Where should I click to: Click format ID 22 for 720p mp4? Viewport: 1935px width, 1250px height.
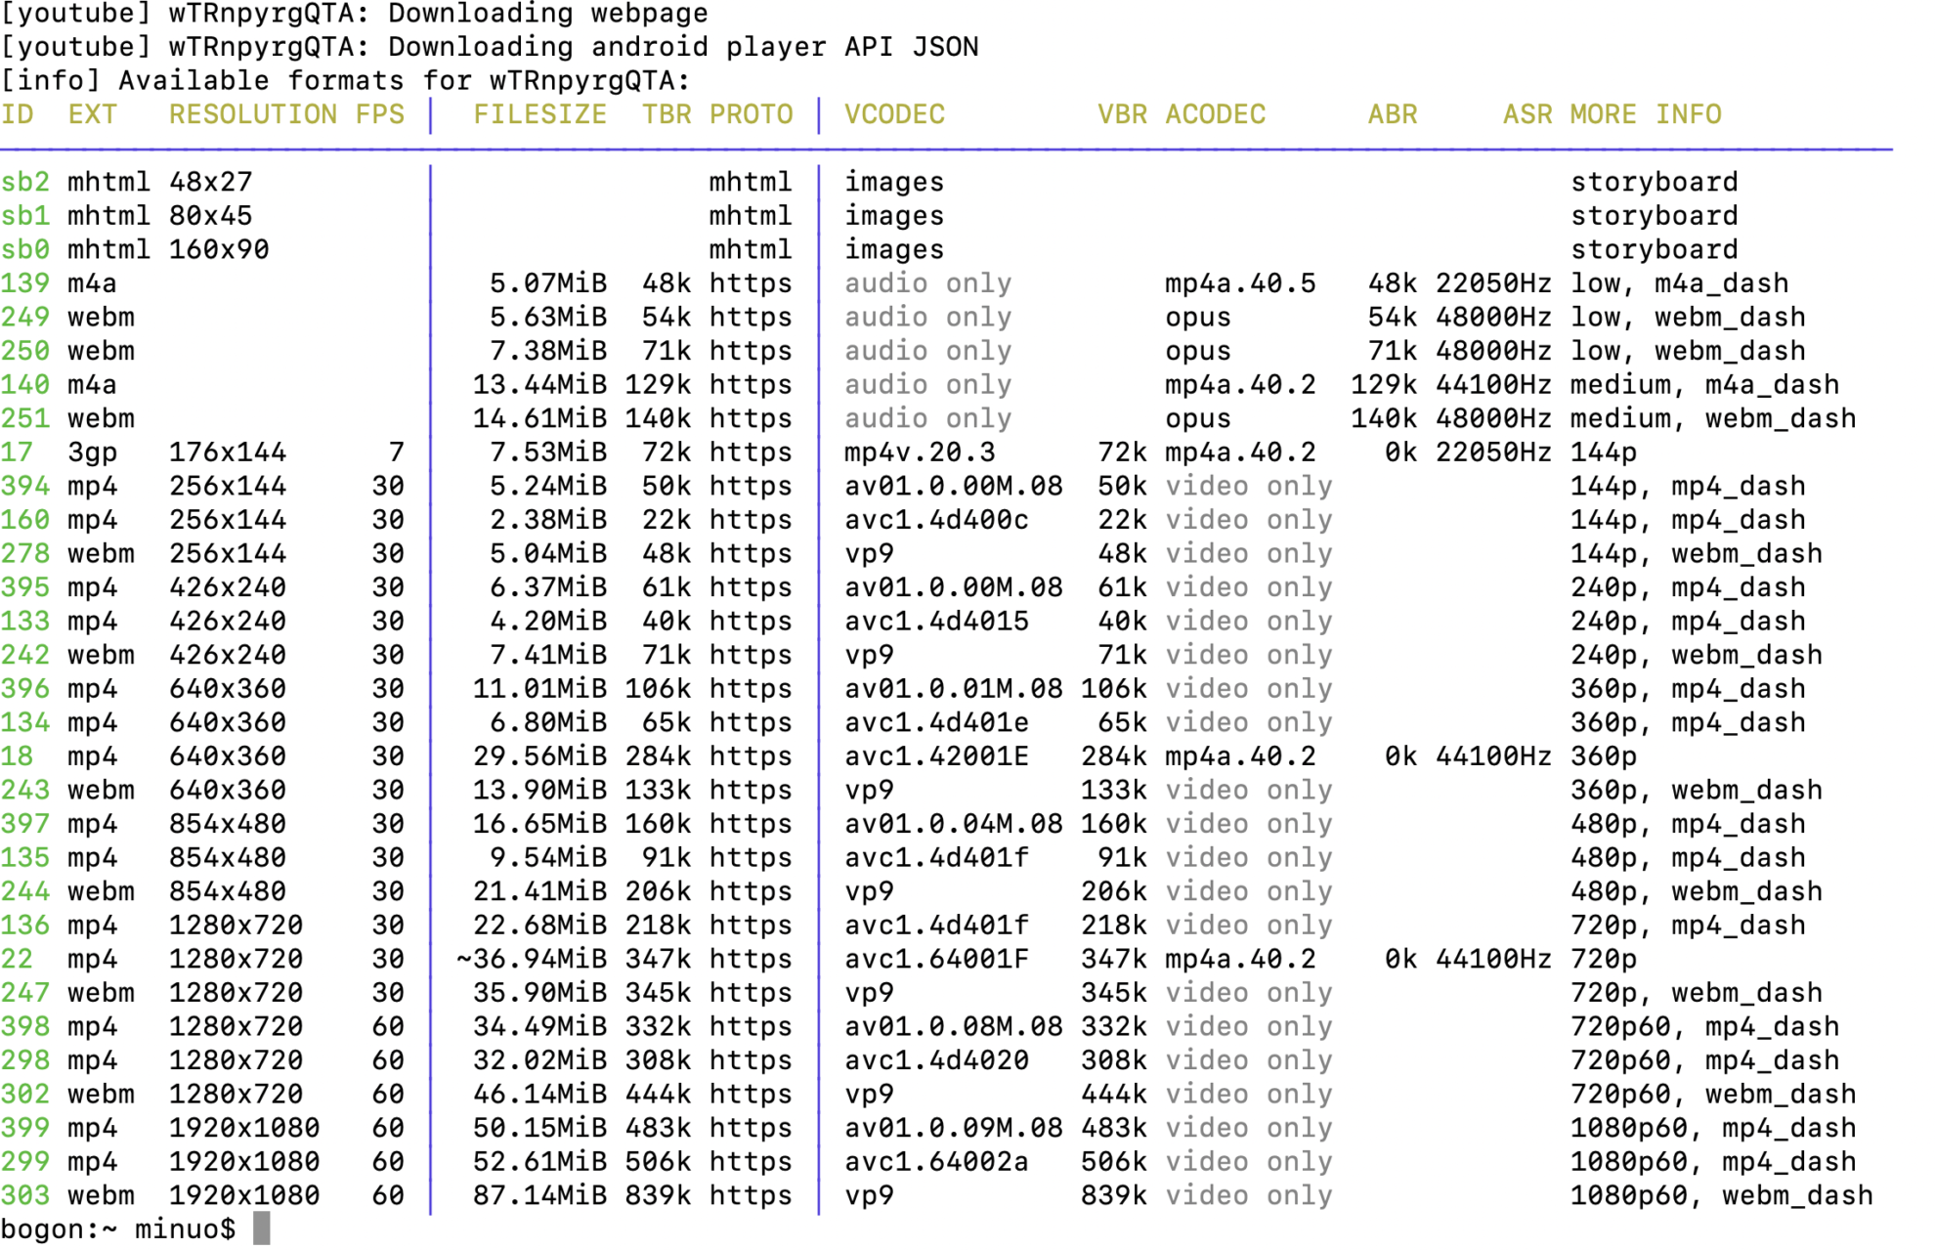click(x=17, y=958)
